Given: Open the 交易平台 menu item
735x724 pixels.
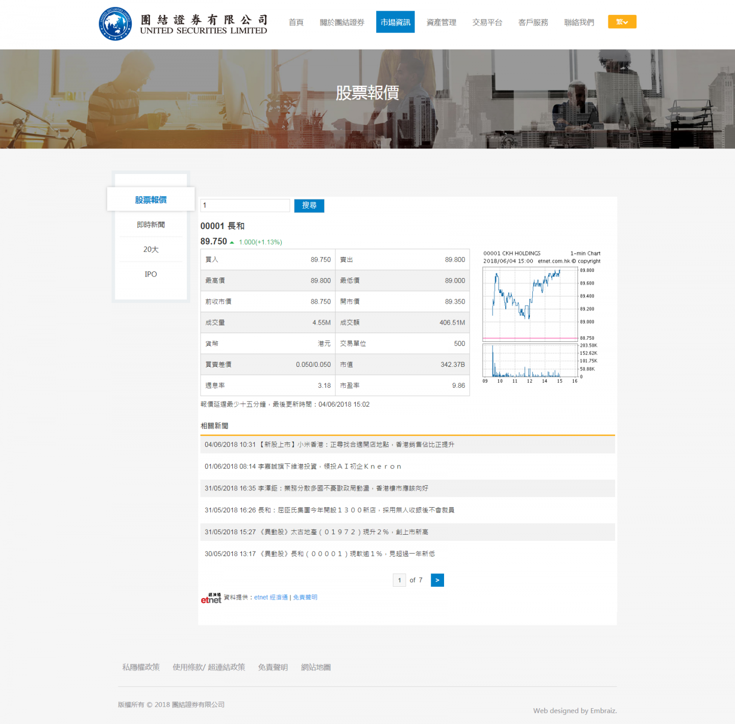Looking at the screenshot, I should [487, 22].
